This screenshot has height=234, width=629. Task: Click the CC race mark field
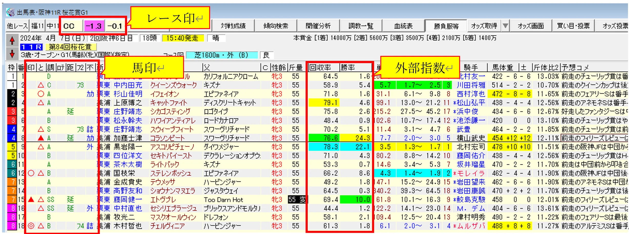(73, 26)
